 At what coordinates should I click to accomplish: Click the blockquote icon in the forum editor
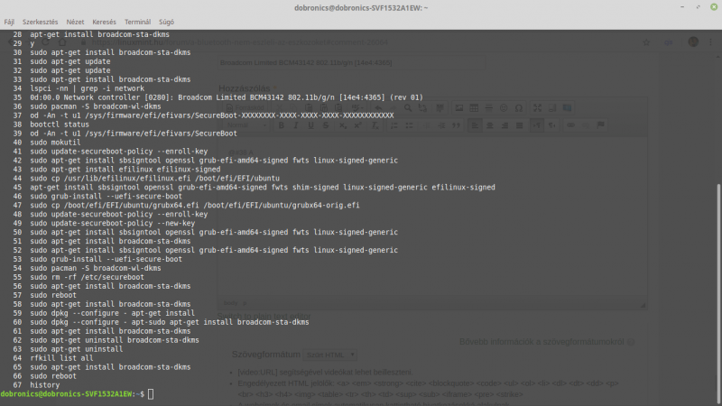pos(456,125)
